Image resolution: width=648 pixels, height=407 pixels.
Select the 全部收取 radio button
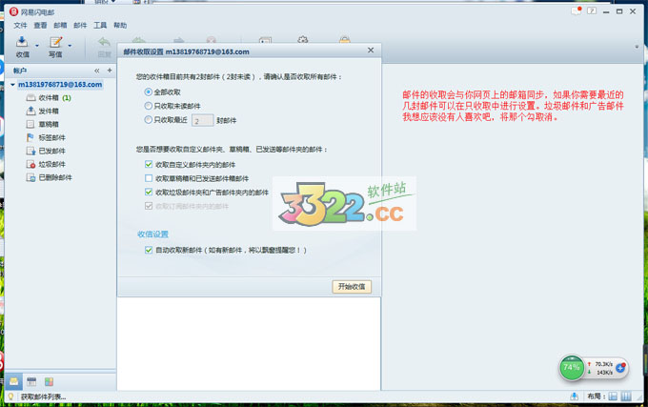(x=148, y=92)
